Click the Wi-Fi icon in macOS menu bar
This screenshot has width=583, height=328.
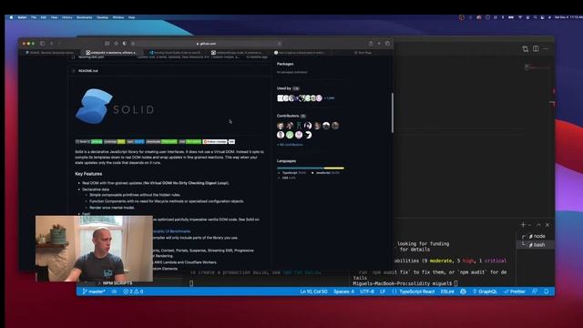[520, 17]
